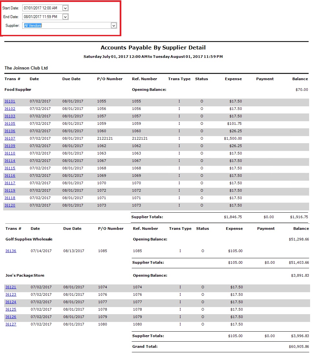Click the Start Date input field
The height and width of the screenshot is (362, 313).
point(42,8)
